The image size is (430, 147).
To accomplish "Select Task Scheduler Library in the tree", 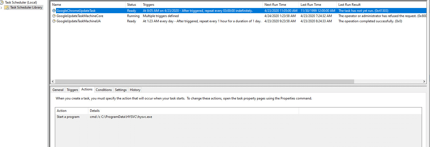I will [x=26, y=7].
